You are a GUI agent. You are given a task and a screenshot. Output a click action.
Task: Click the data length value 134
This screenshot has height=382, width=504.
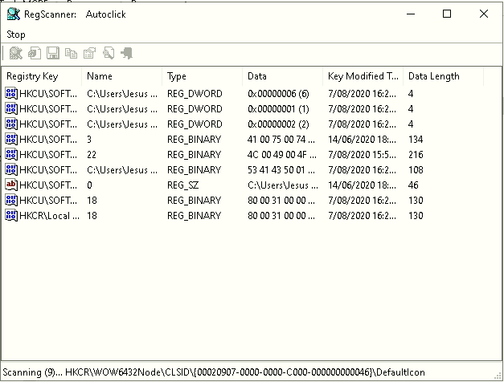416,140
